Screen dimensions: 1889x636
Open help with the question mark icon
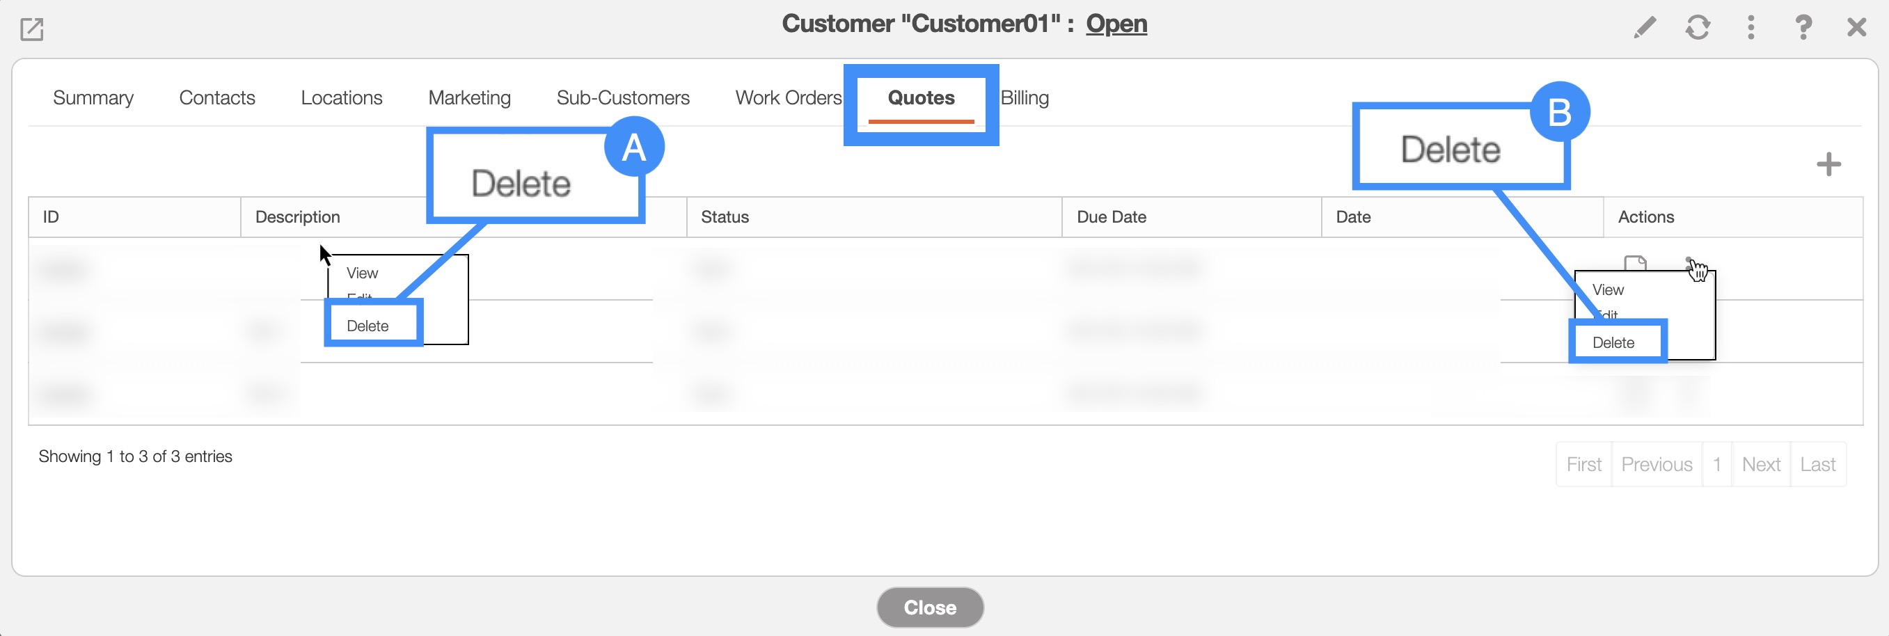(x=1803, y=28)
